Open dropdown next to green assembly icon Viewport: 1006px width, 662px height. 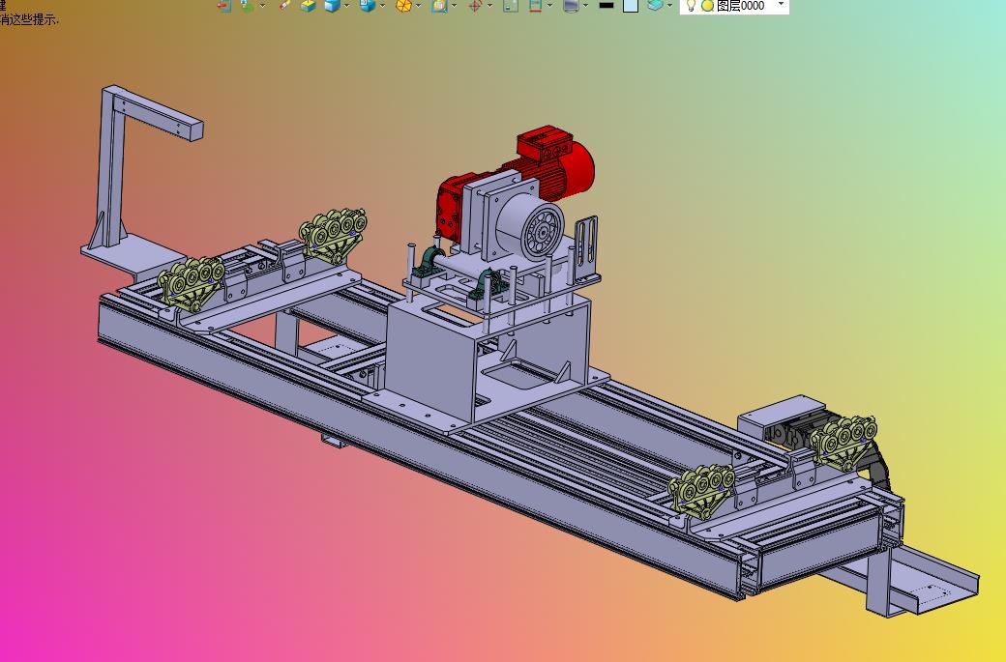pos(263,6)
